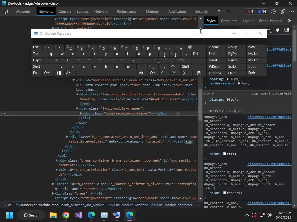Click flex badge beside l-usi-module-title div
Viewport: 297px width, 222px height.
point(85,104)
